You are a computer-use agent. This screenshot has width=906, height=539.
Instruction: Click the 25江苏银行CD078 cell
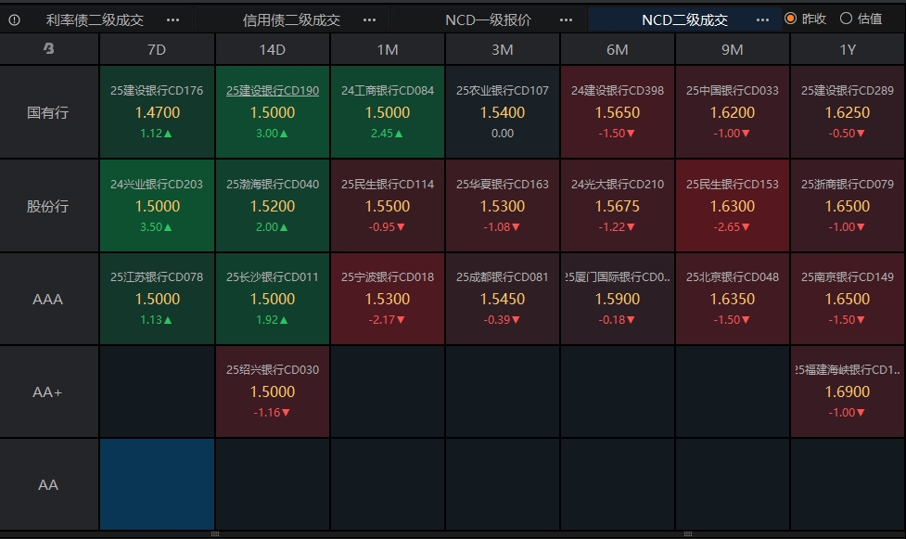pos(157,299)
